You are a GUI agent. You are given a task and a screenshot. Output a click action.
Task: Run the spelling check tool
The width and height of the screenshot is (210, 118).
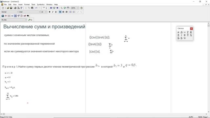[21, 8]
